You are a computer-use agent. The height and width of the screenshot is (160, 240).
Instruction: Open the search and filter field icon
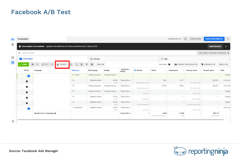(x=19, y=53)
